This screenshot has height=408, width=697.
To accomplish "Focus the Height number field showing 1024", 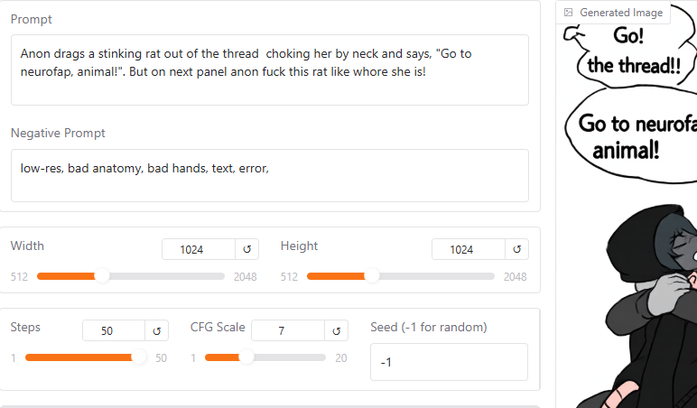I will (469, 249).
